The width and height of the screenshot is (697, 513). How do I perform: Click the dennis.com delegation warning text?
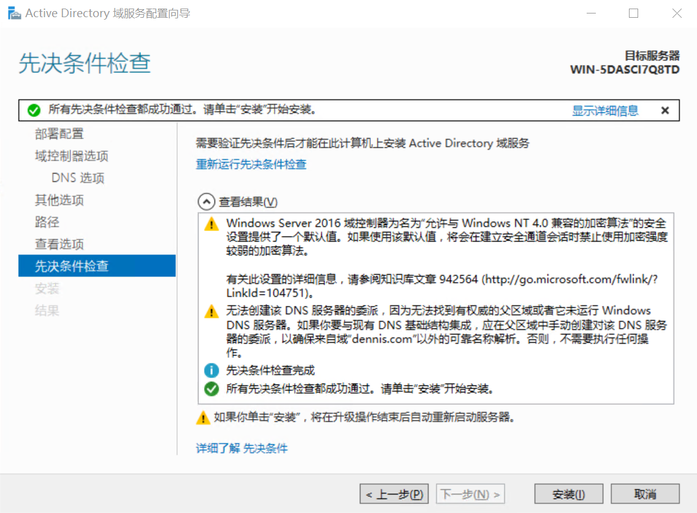coord(446,332)
